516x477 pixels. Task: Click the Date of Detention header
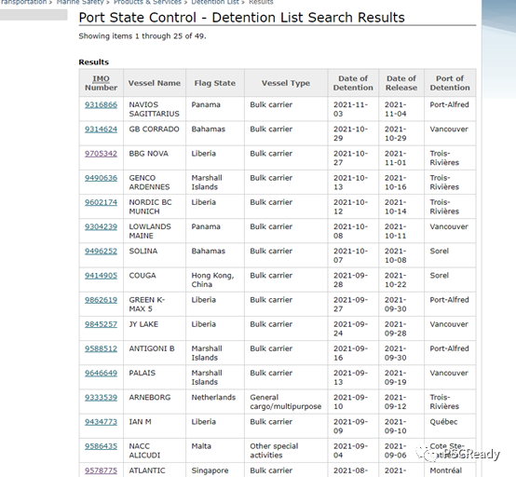(353, 83)
